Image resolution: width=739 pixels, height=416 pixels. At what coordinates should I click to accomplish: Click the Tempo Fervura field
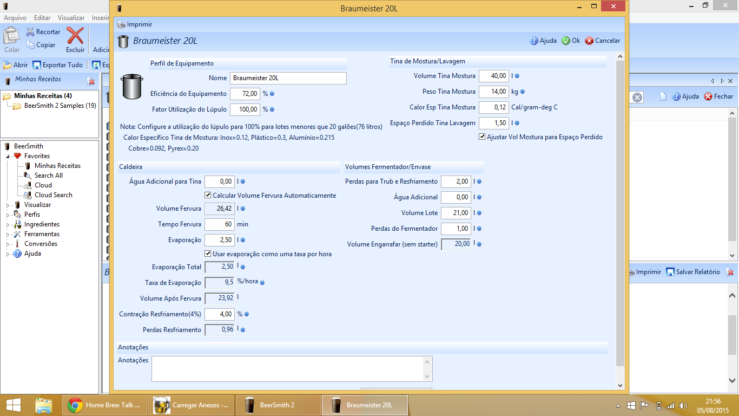tap(220, 224)
